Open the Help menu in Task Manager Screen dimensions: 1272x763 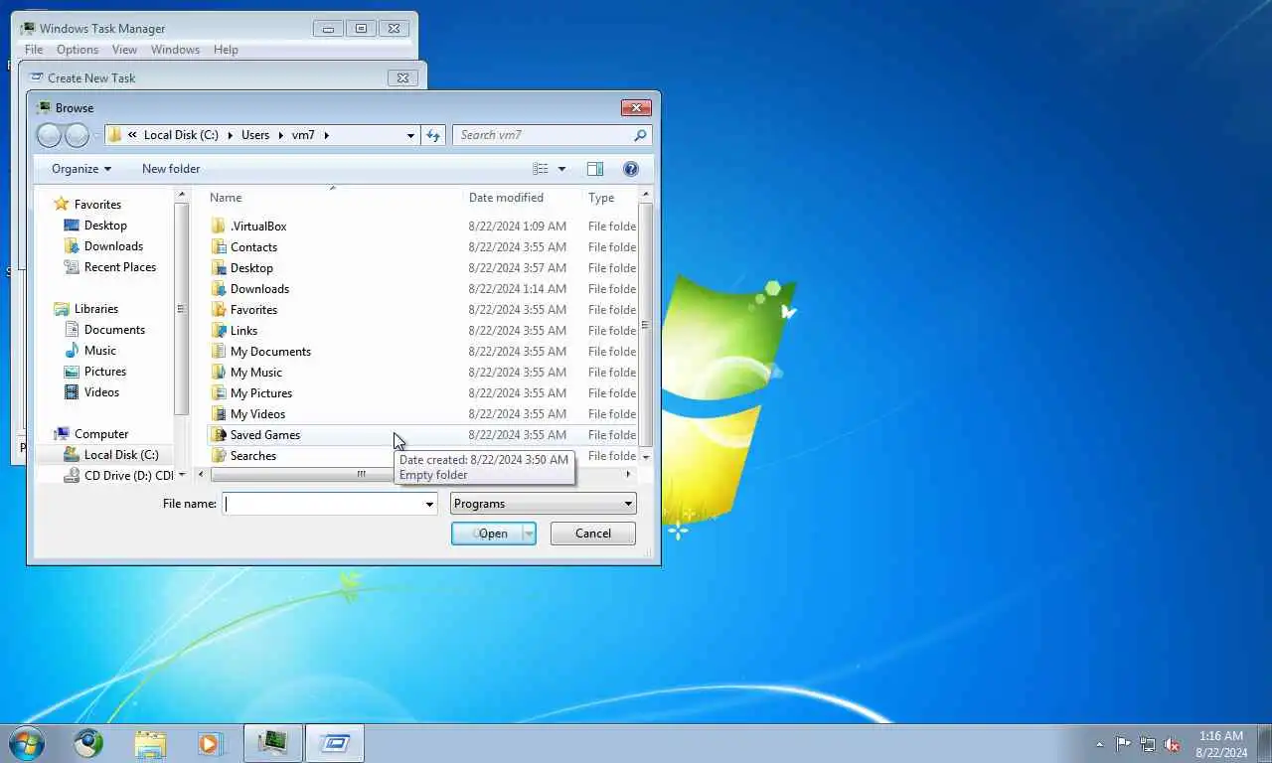226,50
